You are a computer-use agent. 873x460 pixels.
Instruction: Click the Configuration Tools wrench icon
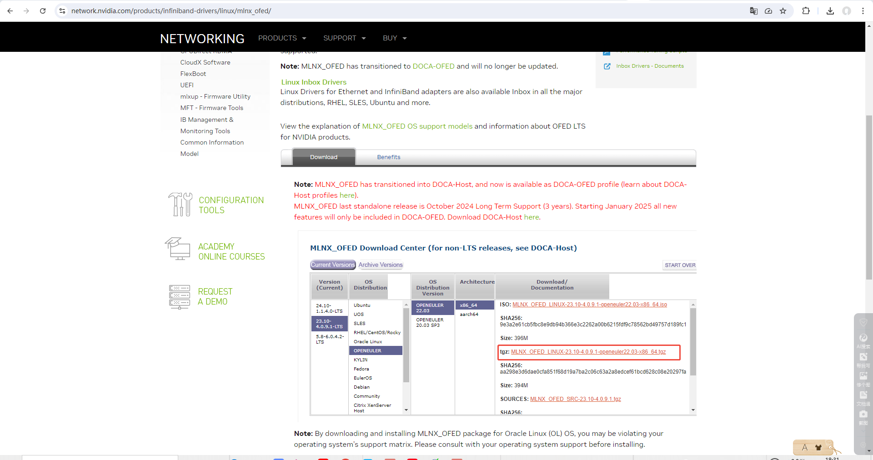(x=180, y=205)
